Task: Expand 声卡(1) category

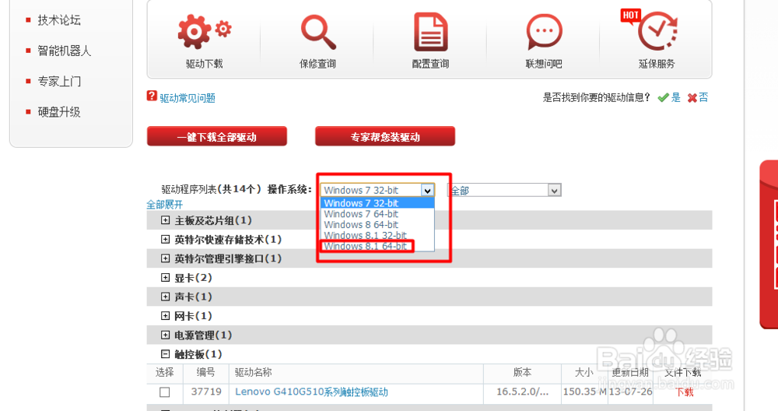Action: pyautogui.click(x=165, y=297)
